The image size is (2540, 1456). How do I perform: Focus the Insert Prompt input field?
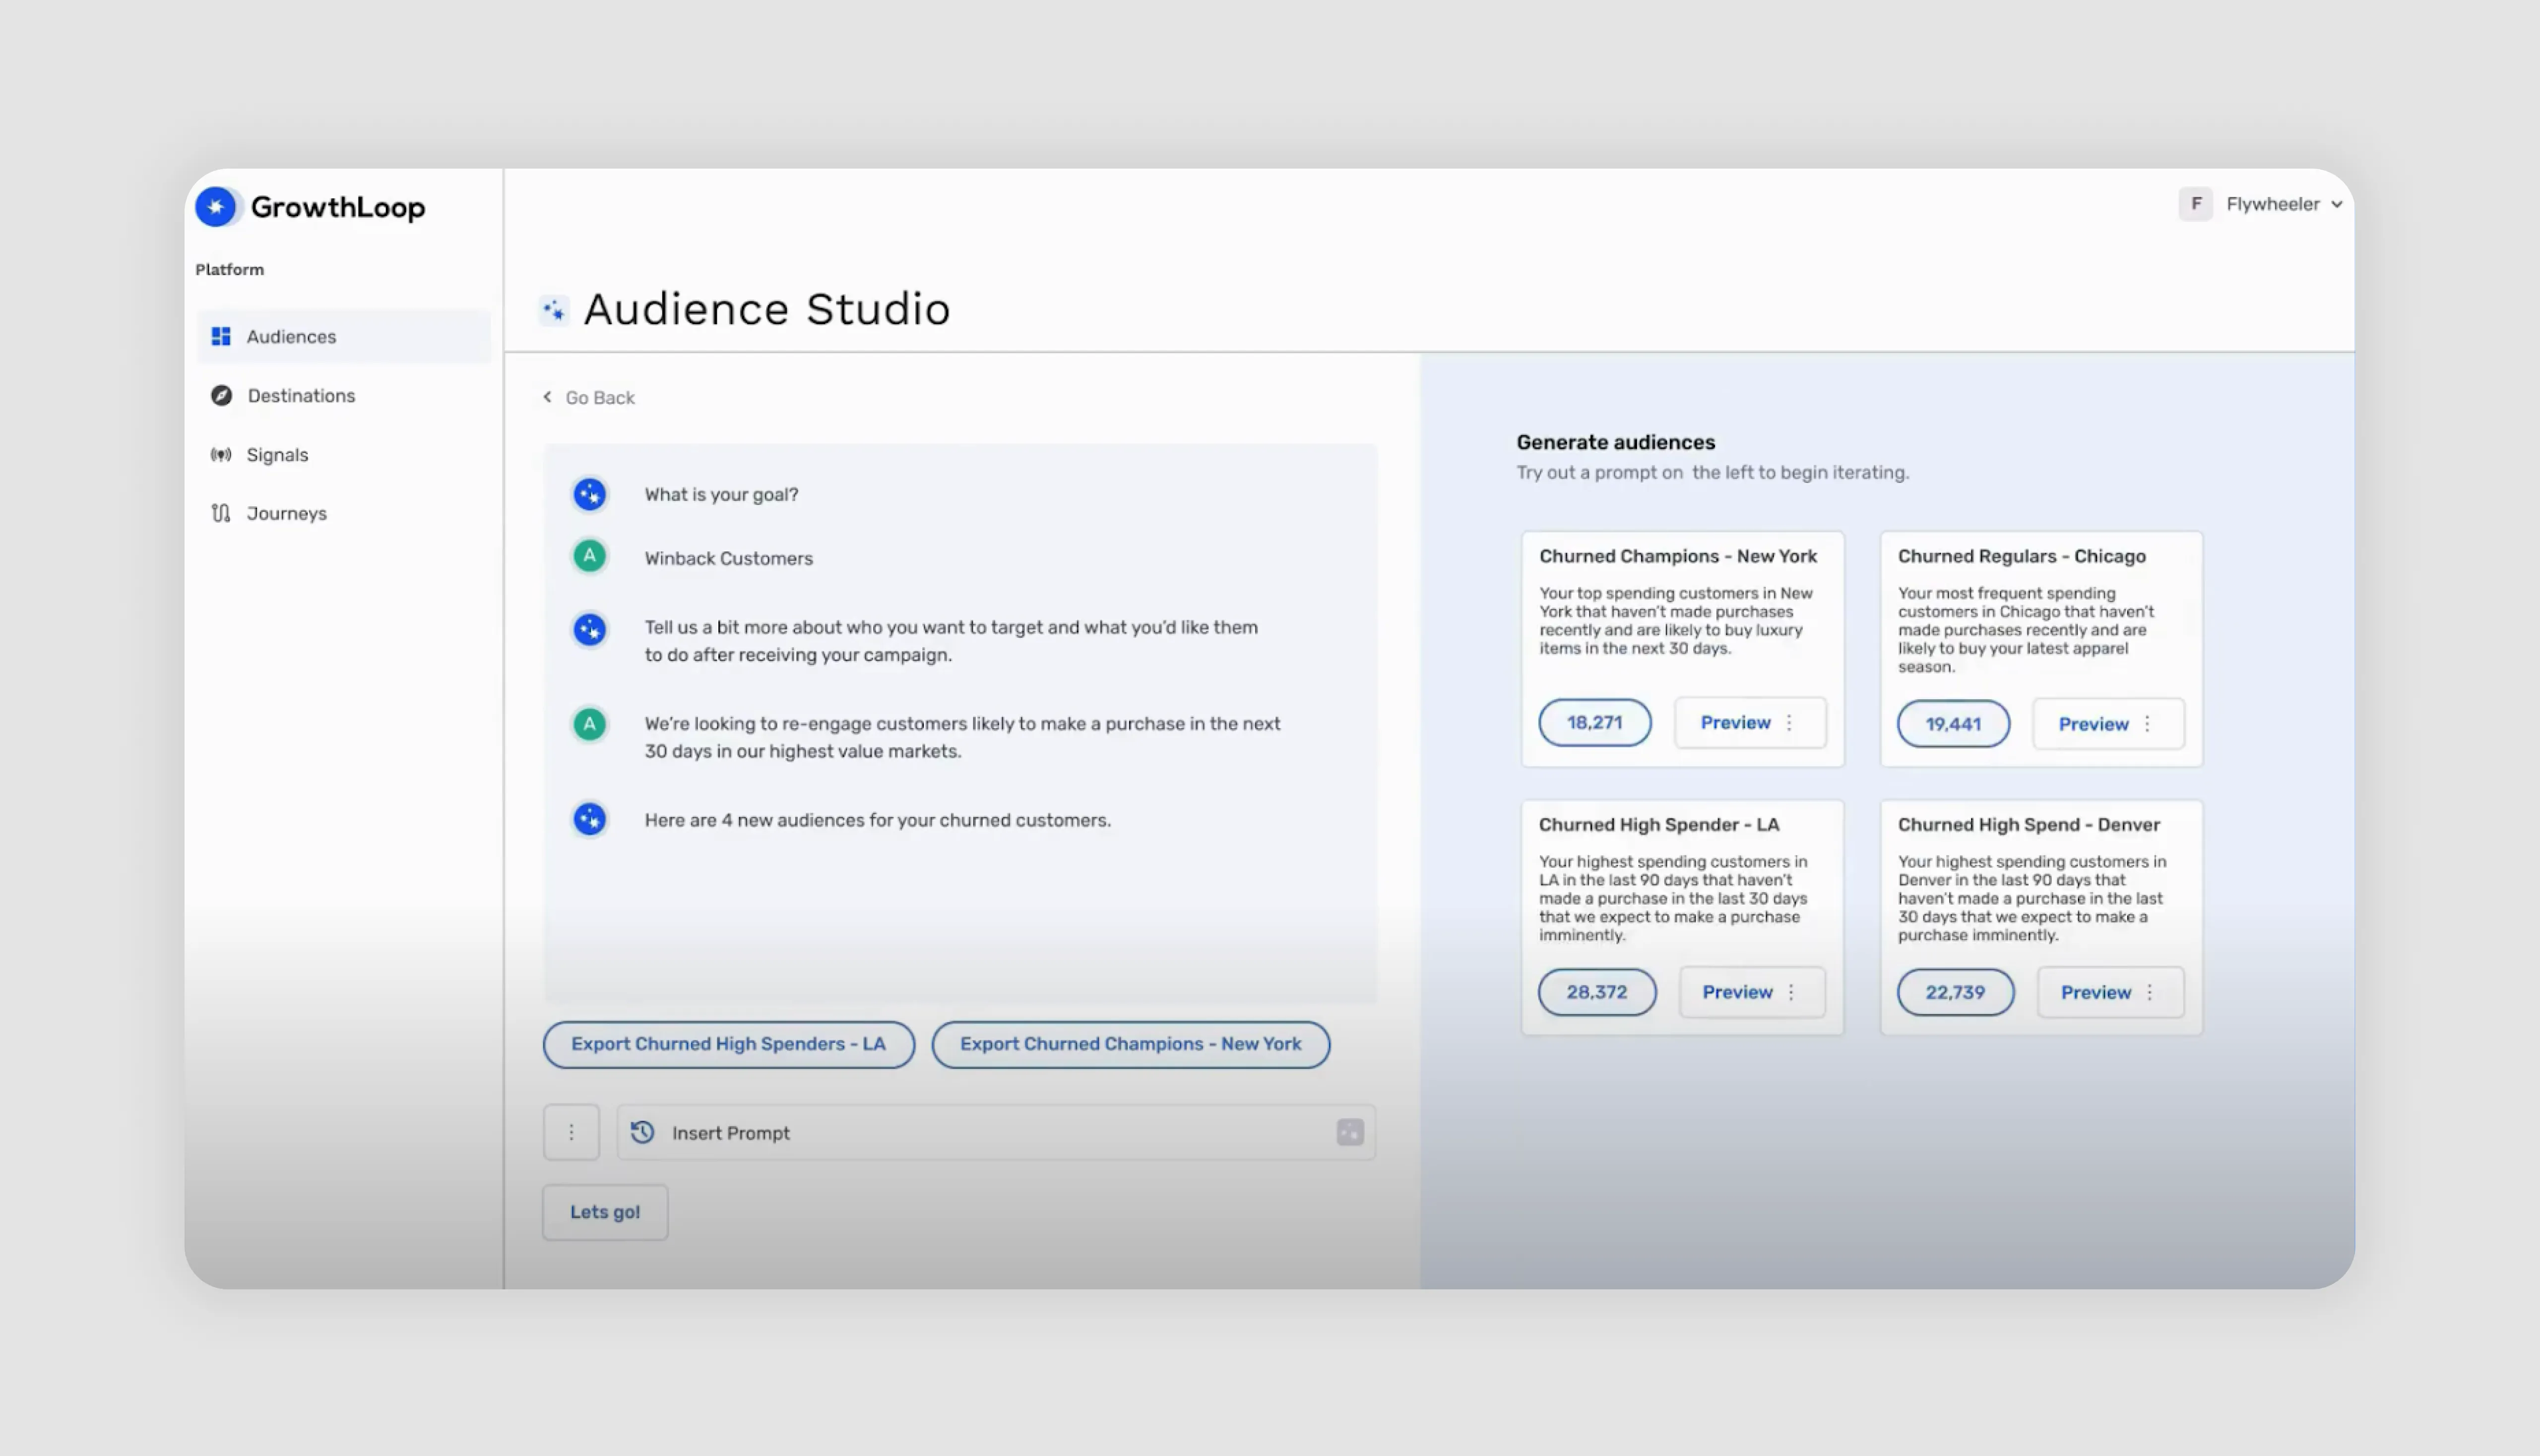996,1132
